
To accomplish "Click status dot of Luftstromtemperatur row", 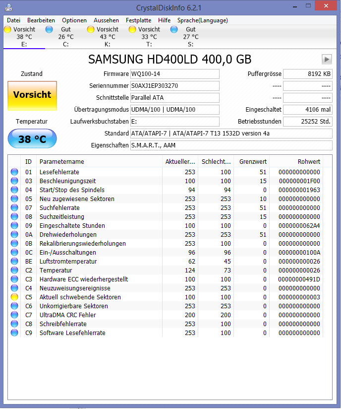I will pos(14,261).
